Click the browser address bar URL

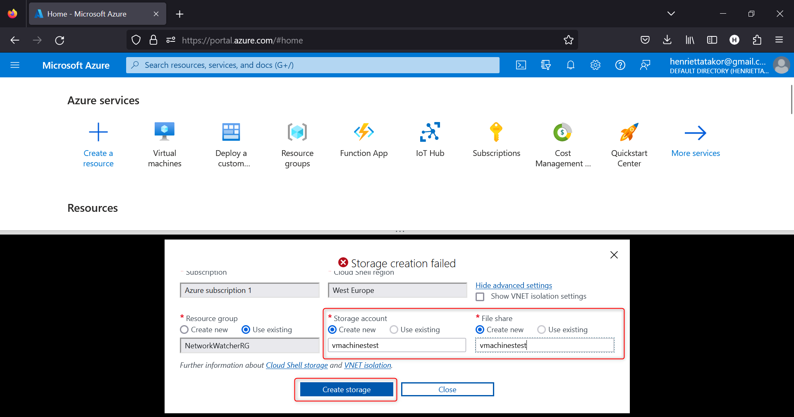[242, 41]
